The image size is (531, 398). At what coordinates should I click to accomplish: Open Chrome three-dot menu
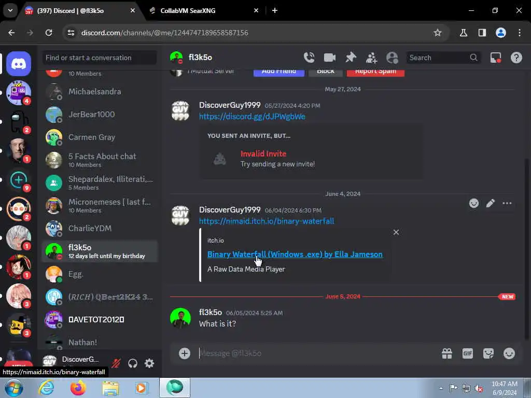click(519, 33)
